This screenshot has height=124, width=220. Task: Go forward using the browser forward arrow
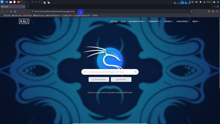pyautogui.click(x=7, y=11)
